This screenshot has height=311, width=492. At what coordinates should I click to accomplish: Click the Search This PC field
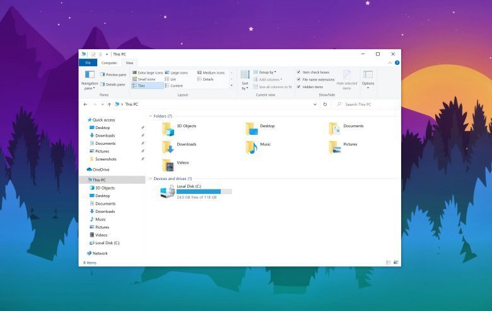(x=369, y=105)
